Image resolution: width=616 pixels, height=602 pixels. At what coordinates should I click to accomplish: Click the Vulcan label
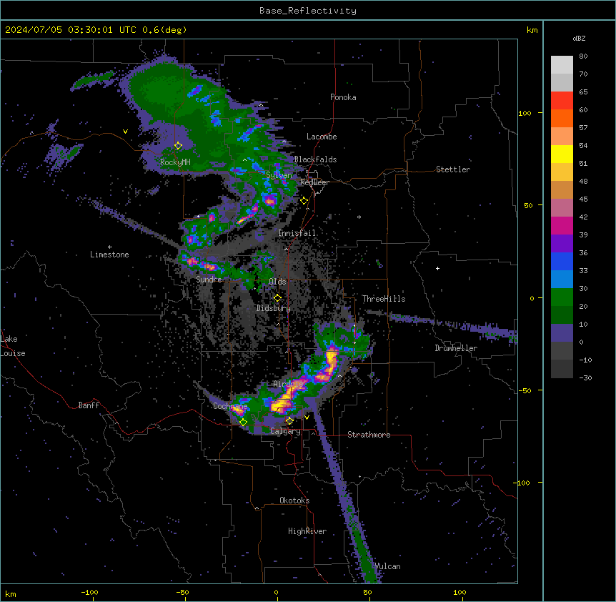point(387,566)
